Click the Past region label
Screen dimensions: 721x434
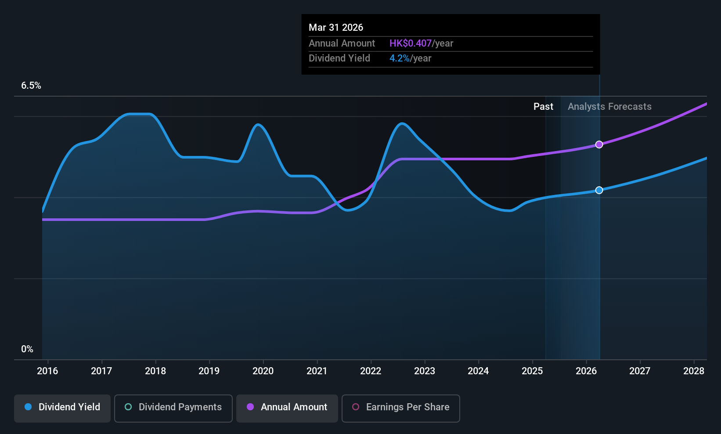(x=543, y=107)
